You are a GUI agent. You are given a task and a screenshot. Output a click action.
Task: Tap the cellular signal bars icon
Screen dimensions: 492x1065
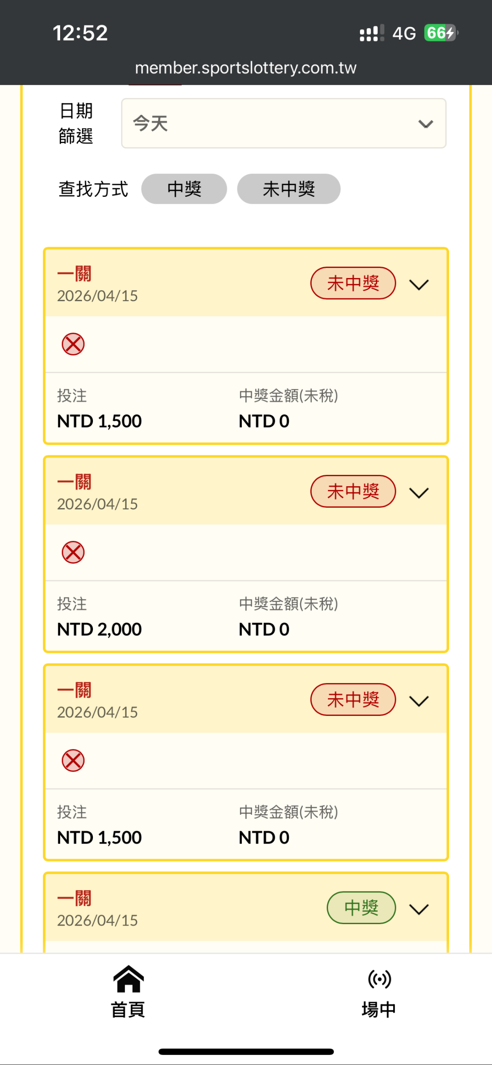(371, 33)
